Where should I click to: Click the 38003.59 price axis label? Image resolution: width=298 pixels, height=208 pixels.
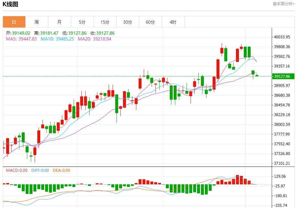282,124
